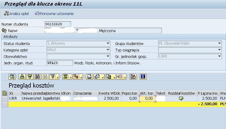Click the select-all icon in table corner
This screenshot has height=129, width=226.
click(5, 93)
